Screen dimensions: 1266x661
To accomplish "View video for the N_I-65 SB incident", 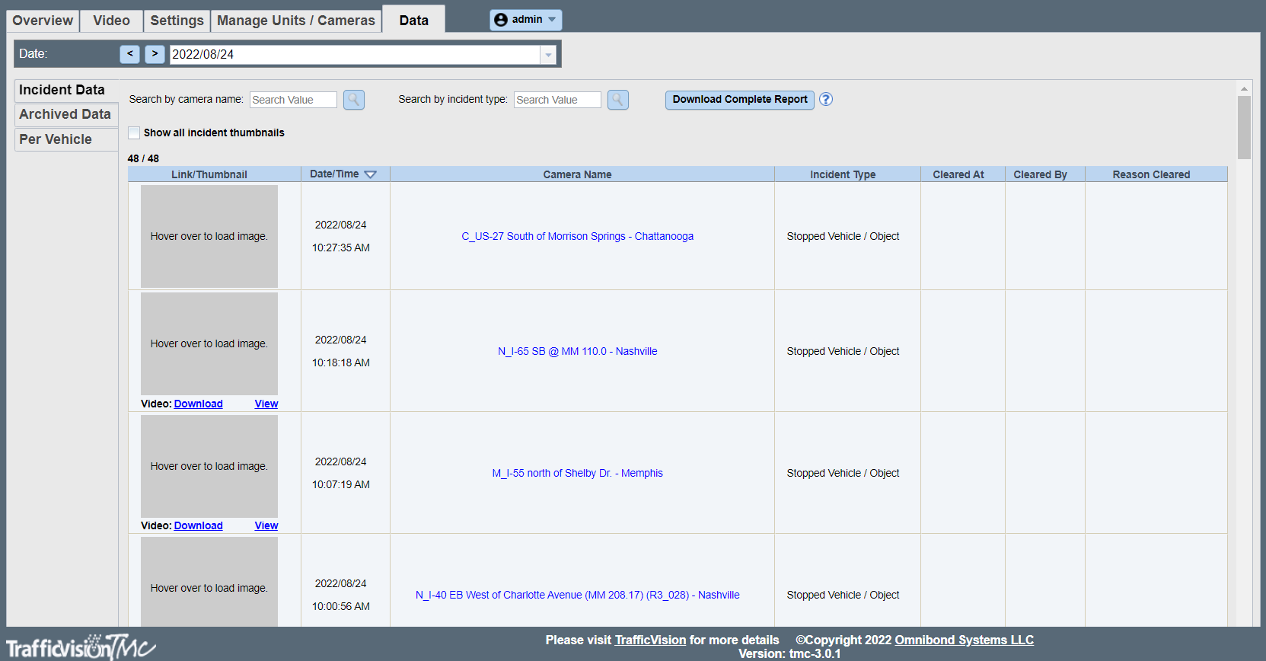I will coord(266,404).
